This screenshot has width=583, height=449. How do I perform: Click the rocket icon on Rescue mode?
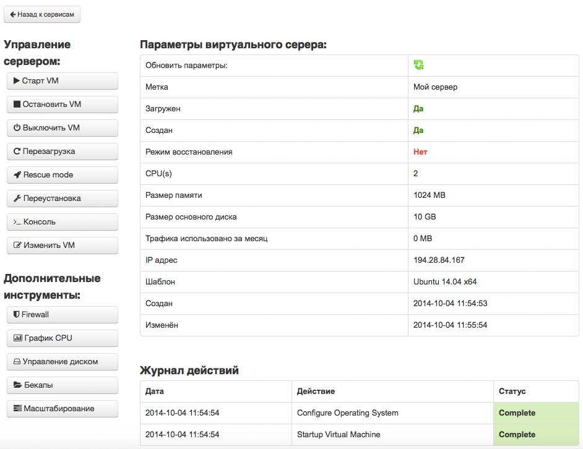[x=17, y=174]
